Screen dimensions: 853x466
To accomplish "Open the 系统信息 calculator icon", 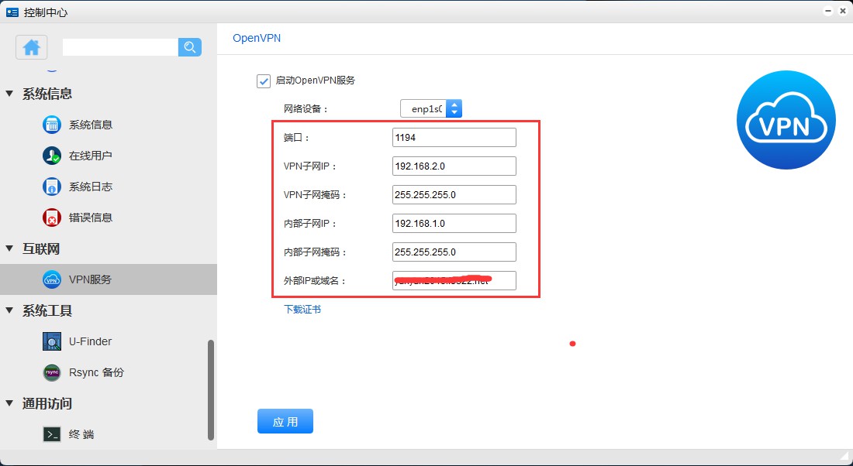I will point(52,125).
